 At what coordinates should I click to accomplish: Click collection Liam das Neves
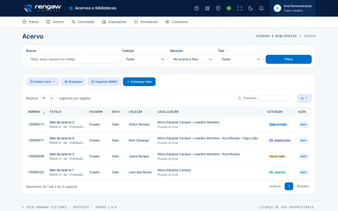click(x=140, y=172)
